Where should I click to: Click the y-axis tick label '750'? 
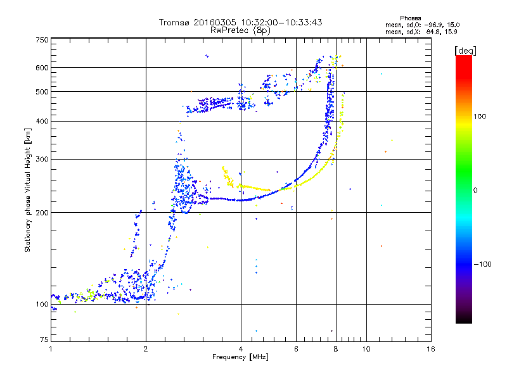point(42,40)
